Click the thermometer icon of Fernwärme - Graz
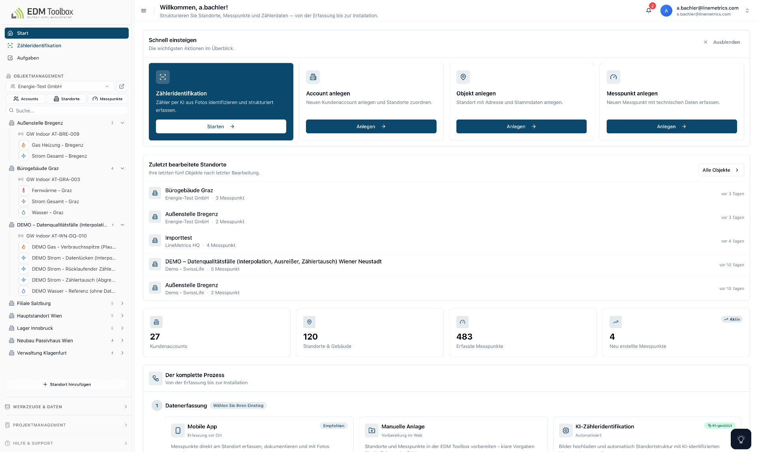758x452 pixels. pos(24,191)
